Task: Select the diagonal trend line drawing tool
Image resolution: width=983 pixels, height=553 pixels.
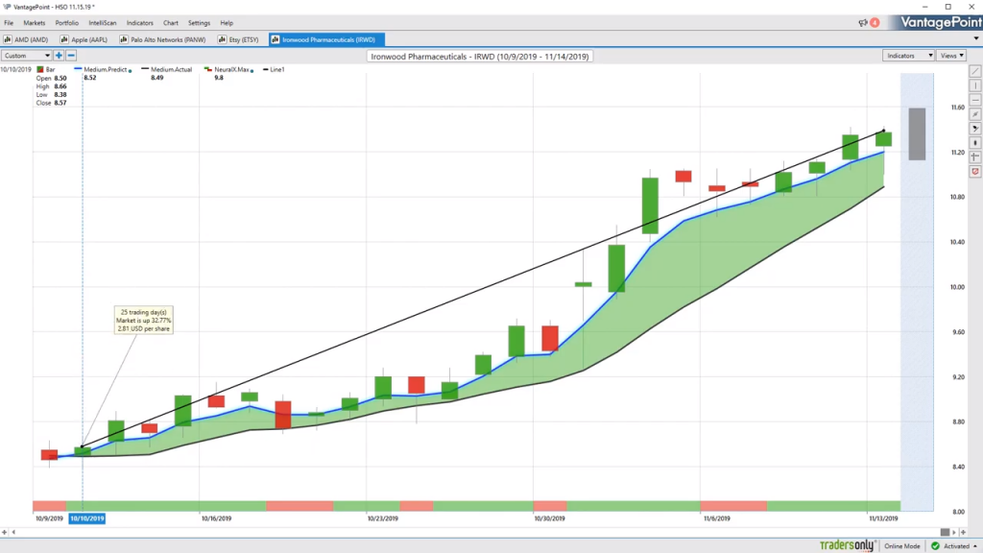Action: tap(975, 71)
